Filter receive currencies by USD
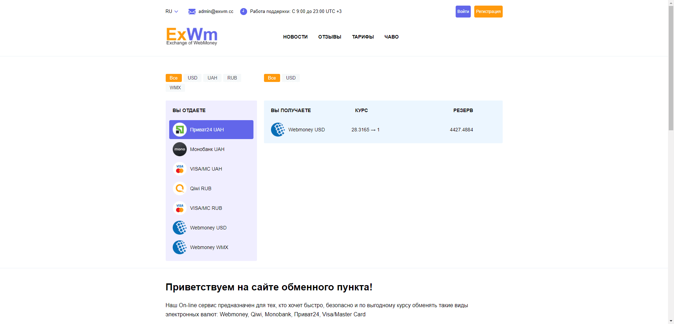674x324 pixels. tap(291, 78)
